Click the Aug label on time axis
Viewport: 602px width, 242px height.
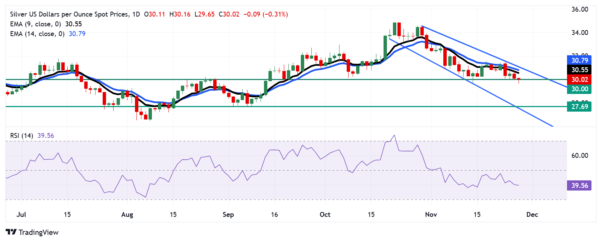(127, 215)
